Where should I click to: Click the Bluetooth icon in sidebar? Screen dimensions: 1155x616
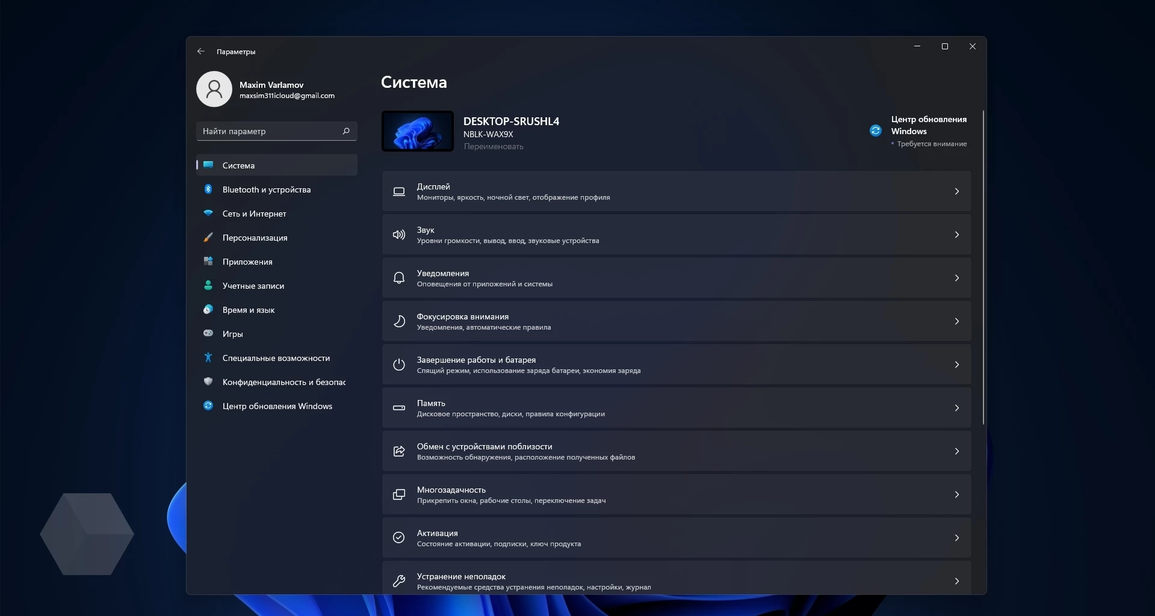208,189
